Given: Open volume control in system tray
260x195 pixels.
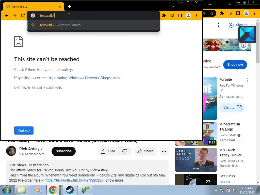Looking at the screenshot, I should tap(234, 190).
